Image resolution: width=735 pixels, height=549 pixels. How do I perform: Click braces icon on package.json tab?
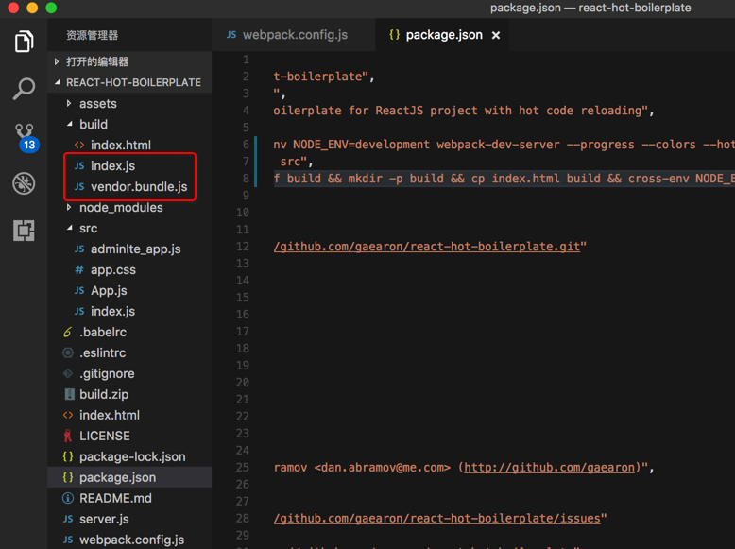(x=395, y=35)
